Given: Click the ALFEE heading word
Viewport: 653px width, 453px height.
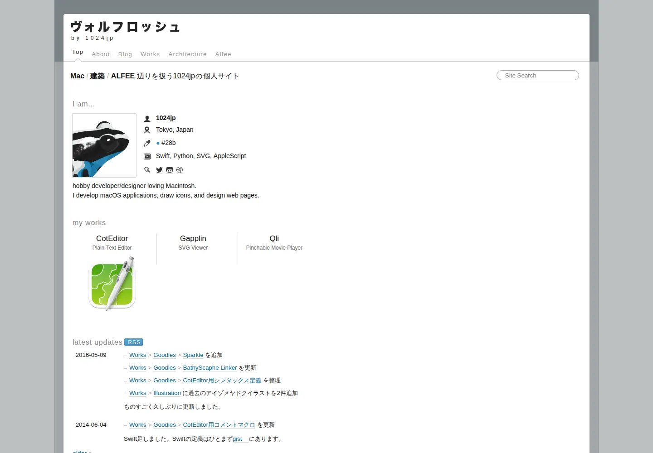Looking at the screenshot, I should (123, 76).
